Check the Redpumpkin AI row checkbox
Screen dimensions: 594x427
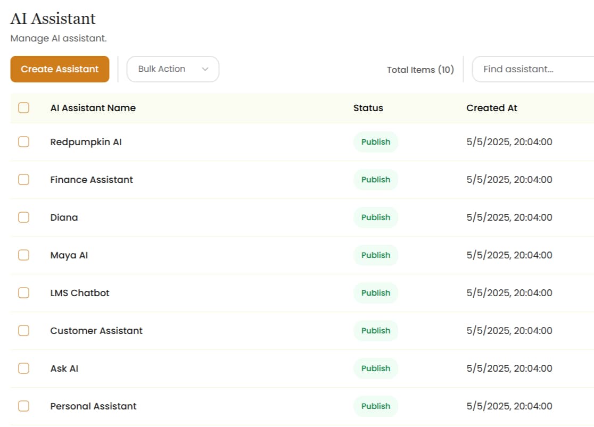point(23,142)
